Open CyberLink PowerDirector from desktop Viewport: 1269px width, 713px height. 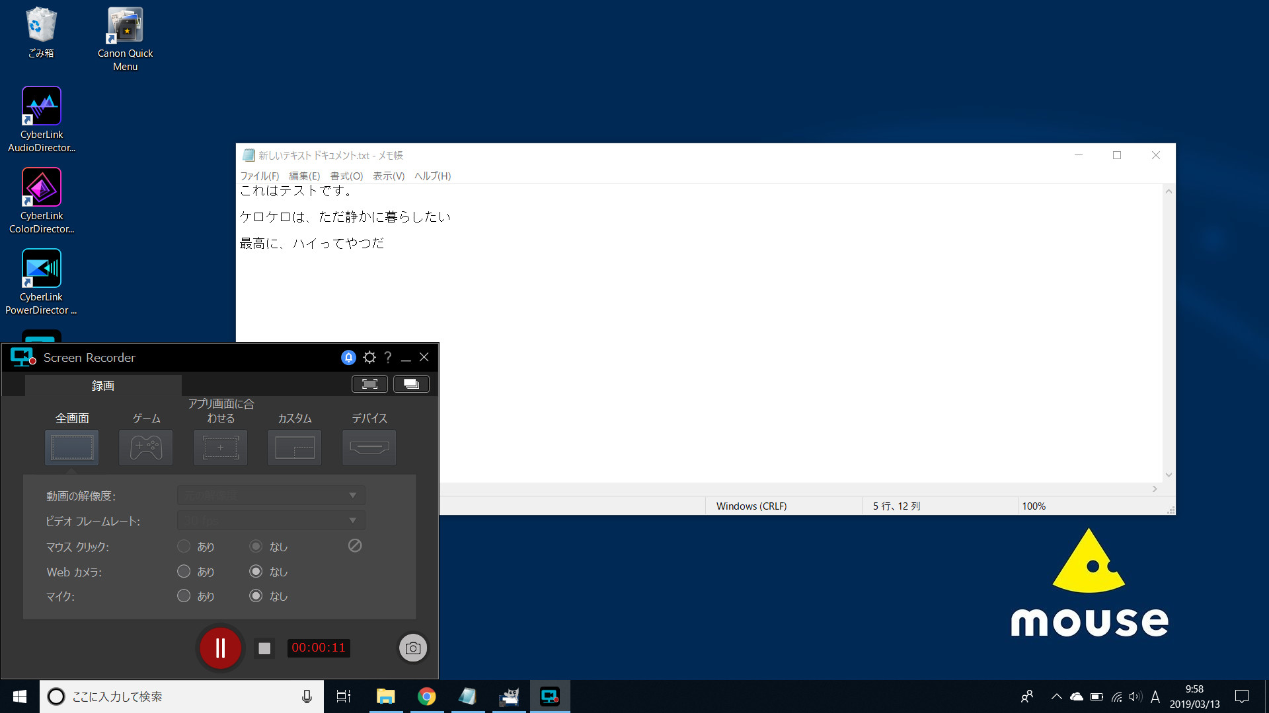(x=40, y=270)
